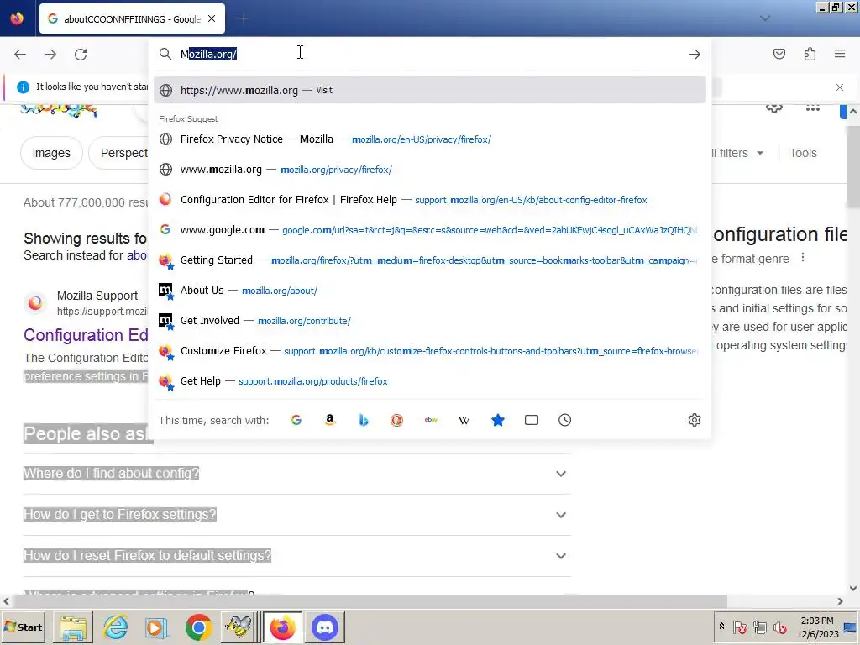Open the list all tabs chevron
Image resolution: width=860 pixels, height=645 pixels.
764,18
